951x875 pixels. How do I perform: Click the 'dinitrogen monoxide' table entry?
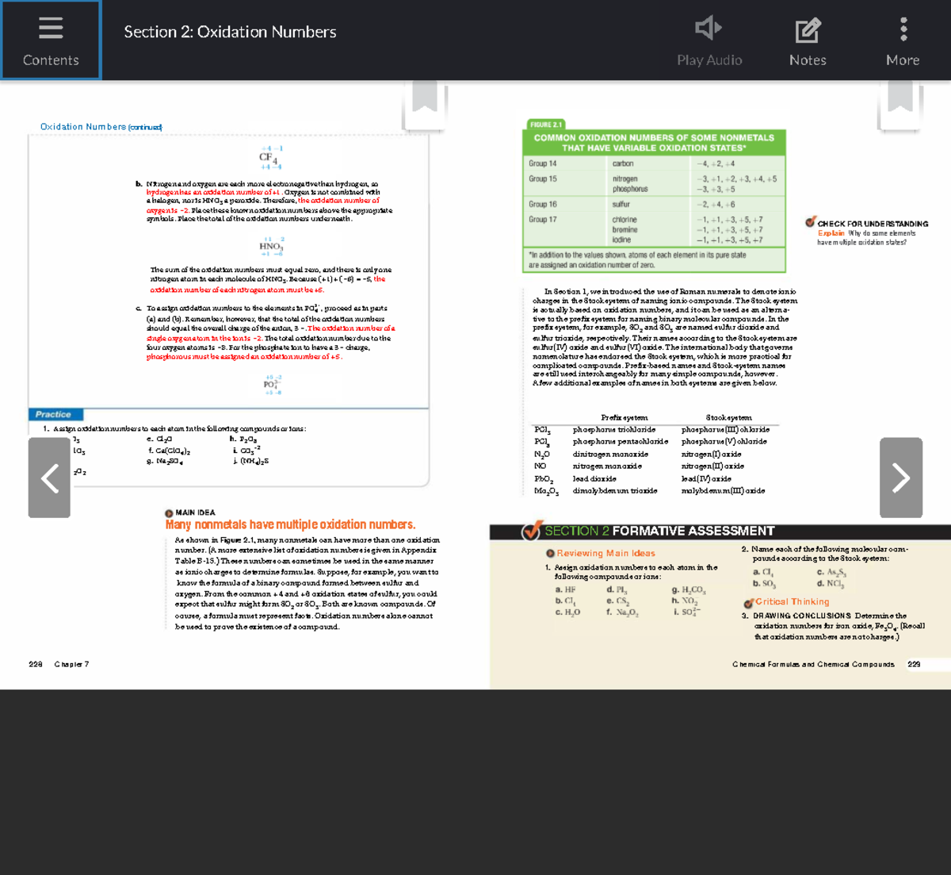pyautogui.click(x=610, y=455)
